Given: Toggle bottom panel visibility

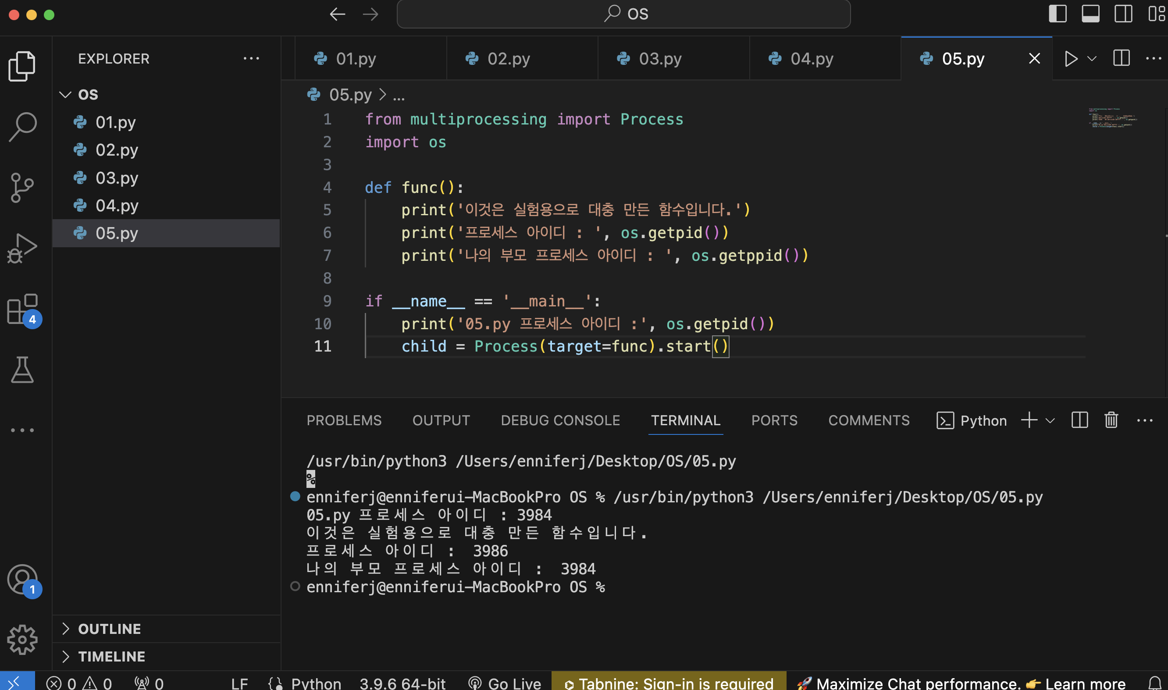Looking at the screenshot, I should [x=1090, y=14].
